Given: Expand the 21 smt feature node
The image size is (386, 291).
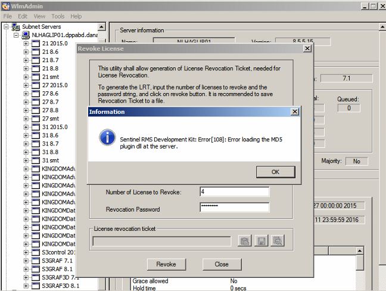Looking at the screenshot, I should [26, 77].
